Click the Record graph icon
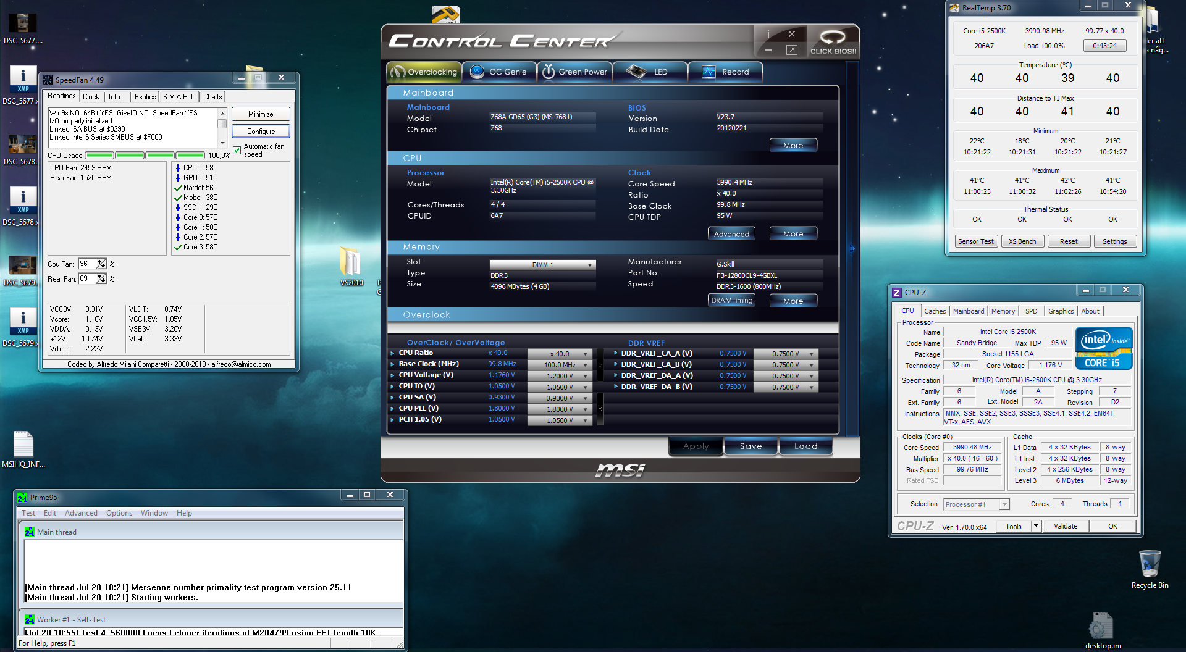Viewport: 1186px width, 652px height. tap(709, 72)
